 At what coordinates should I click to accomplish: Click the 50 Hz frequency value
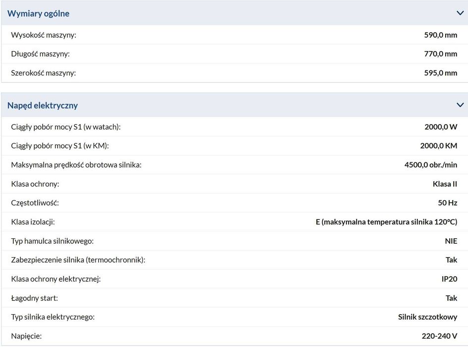click(x=447, y=203)
